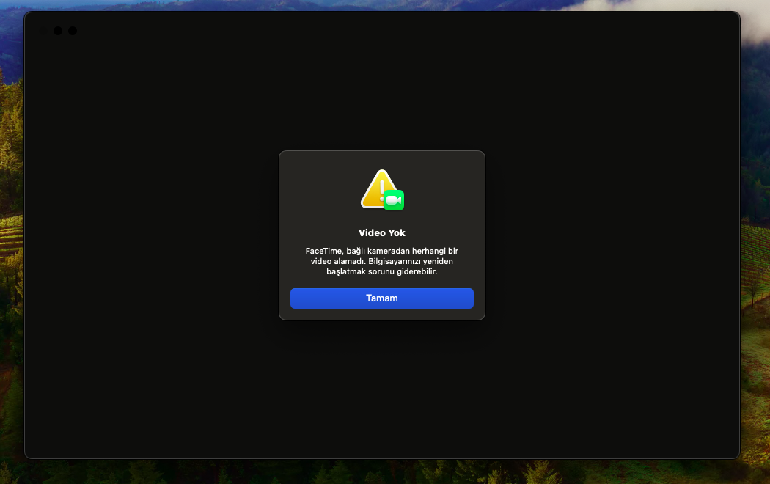Click the dimmed minimize button of FaceTime window
Viewport: 770px width, 484px height.
coord(58,31)
